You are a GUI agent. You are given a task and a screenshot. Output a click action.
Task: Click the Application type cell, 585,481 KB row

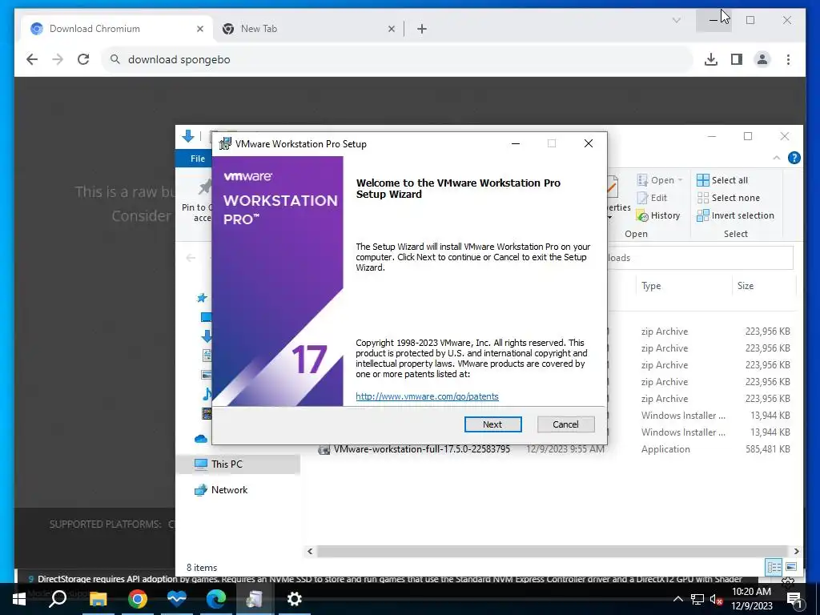pos(665,448)
